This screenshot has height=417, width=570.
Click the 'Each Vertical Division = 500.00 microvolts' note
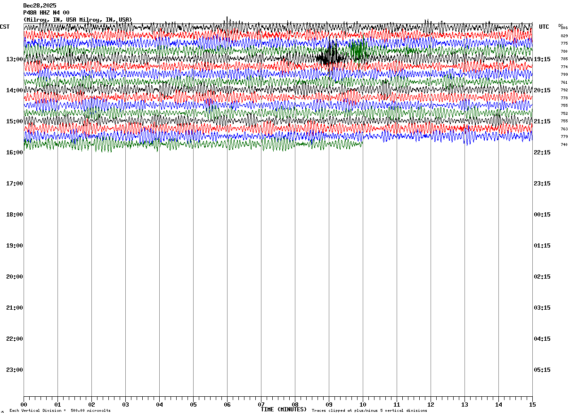click(60, 410)
